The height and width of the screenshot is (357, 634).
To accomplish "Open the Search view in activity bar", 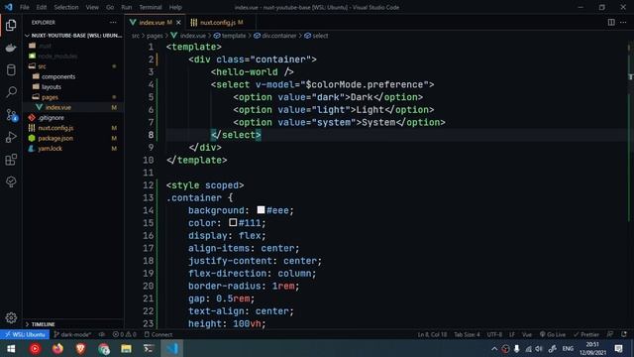I will coord(11,92).
